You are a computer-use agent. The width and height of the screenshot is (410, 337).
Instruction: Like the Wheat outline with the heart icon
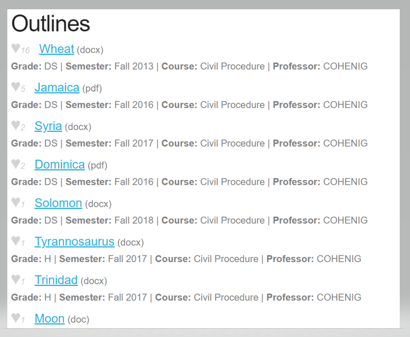pos(16,48)
